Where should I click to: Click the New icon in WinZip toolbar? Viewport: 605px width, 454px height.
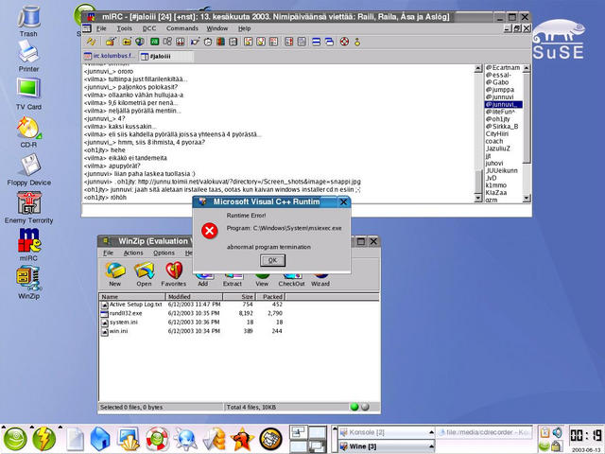pyautogui.click(x=115, y=274)
